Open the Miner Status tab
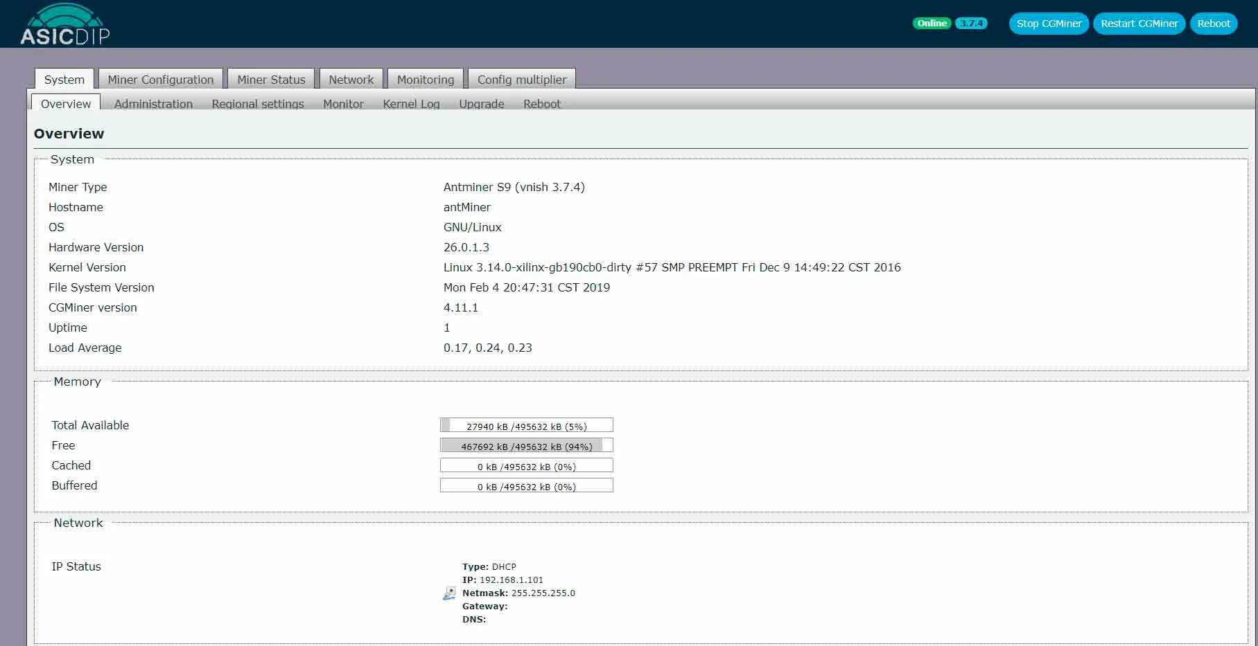1258x646 pixels. tap(271, 80)
